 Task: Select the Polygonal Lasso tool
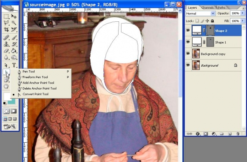coord(6,23)
